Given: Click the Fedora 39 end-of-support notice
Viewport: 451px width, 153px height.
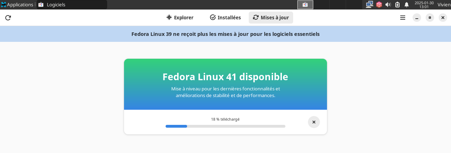Looking at the screenshot, I should (225, 34).
